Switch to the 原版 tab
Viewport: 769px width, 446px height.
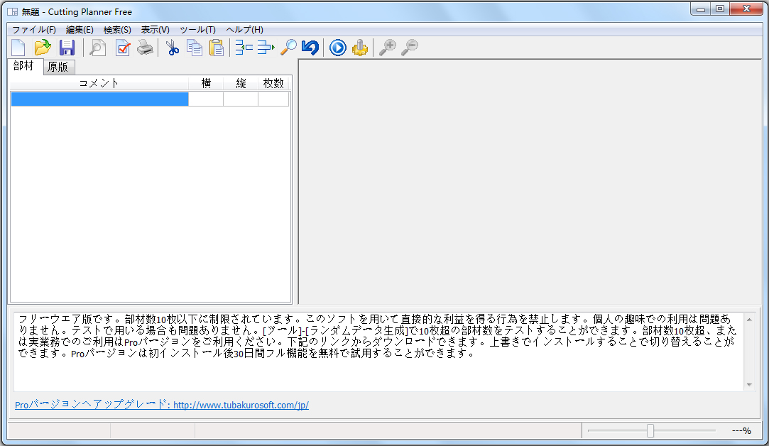pyautogui.click(x=58, y=67)
